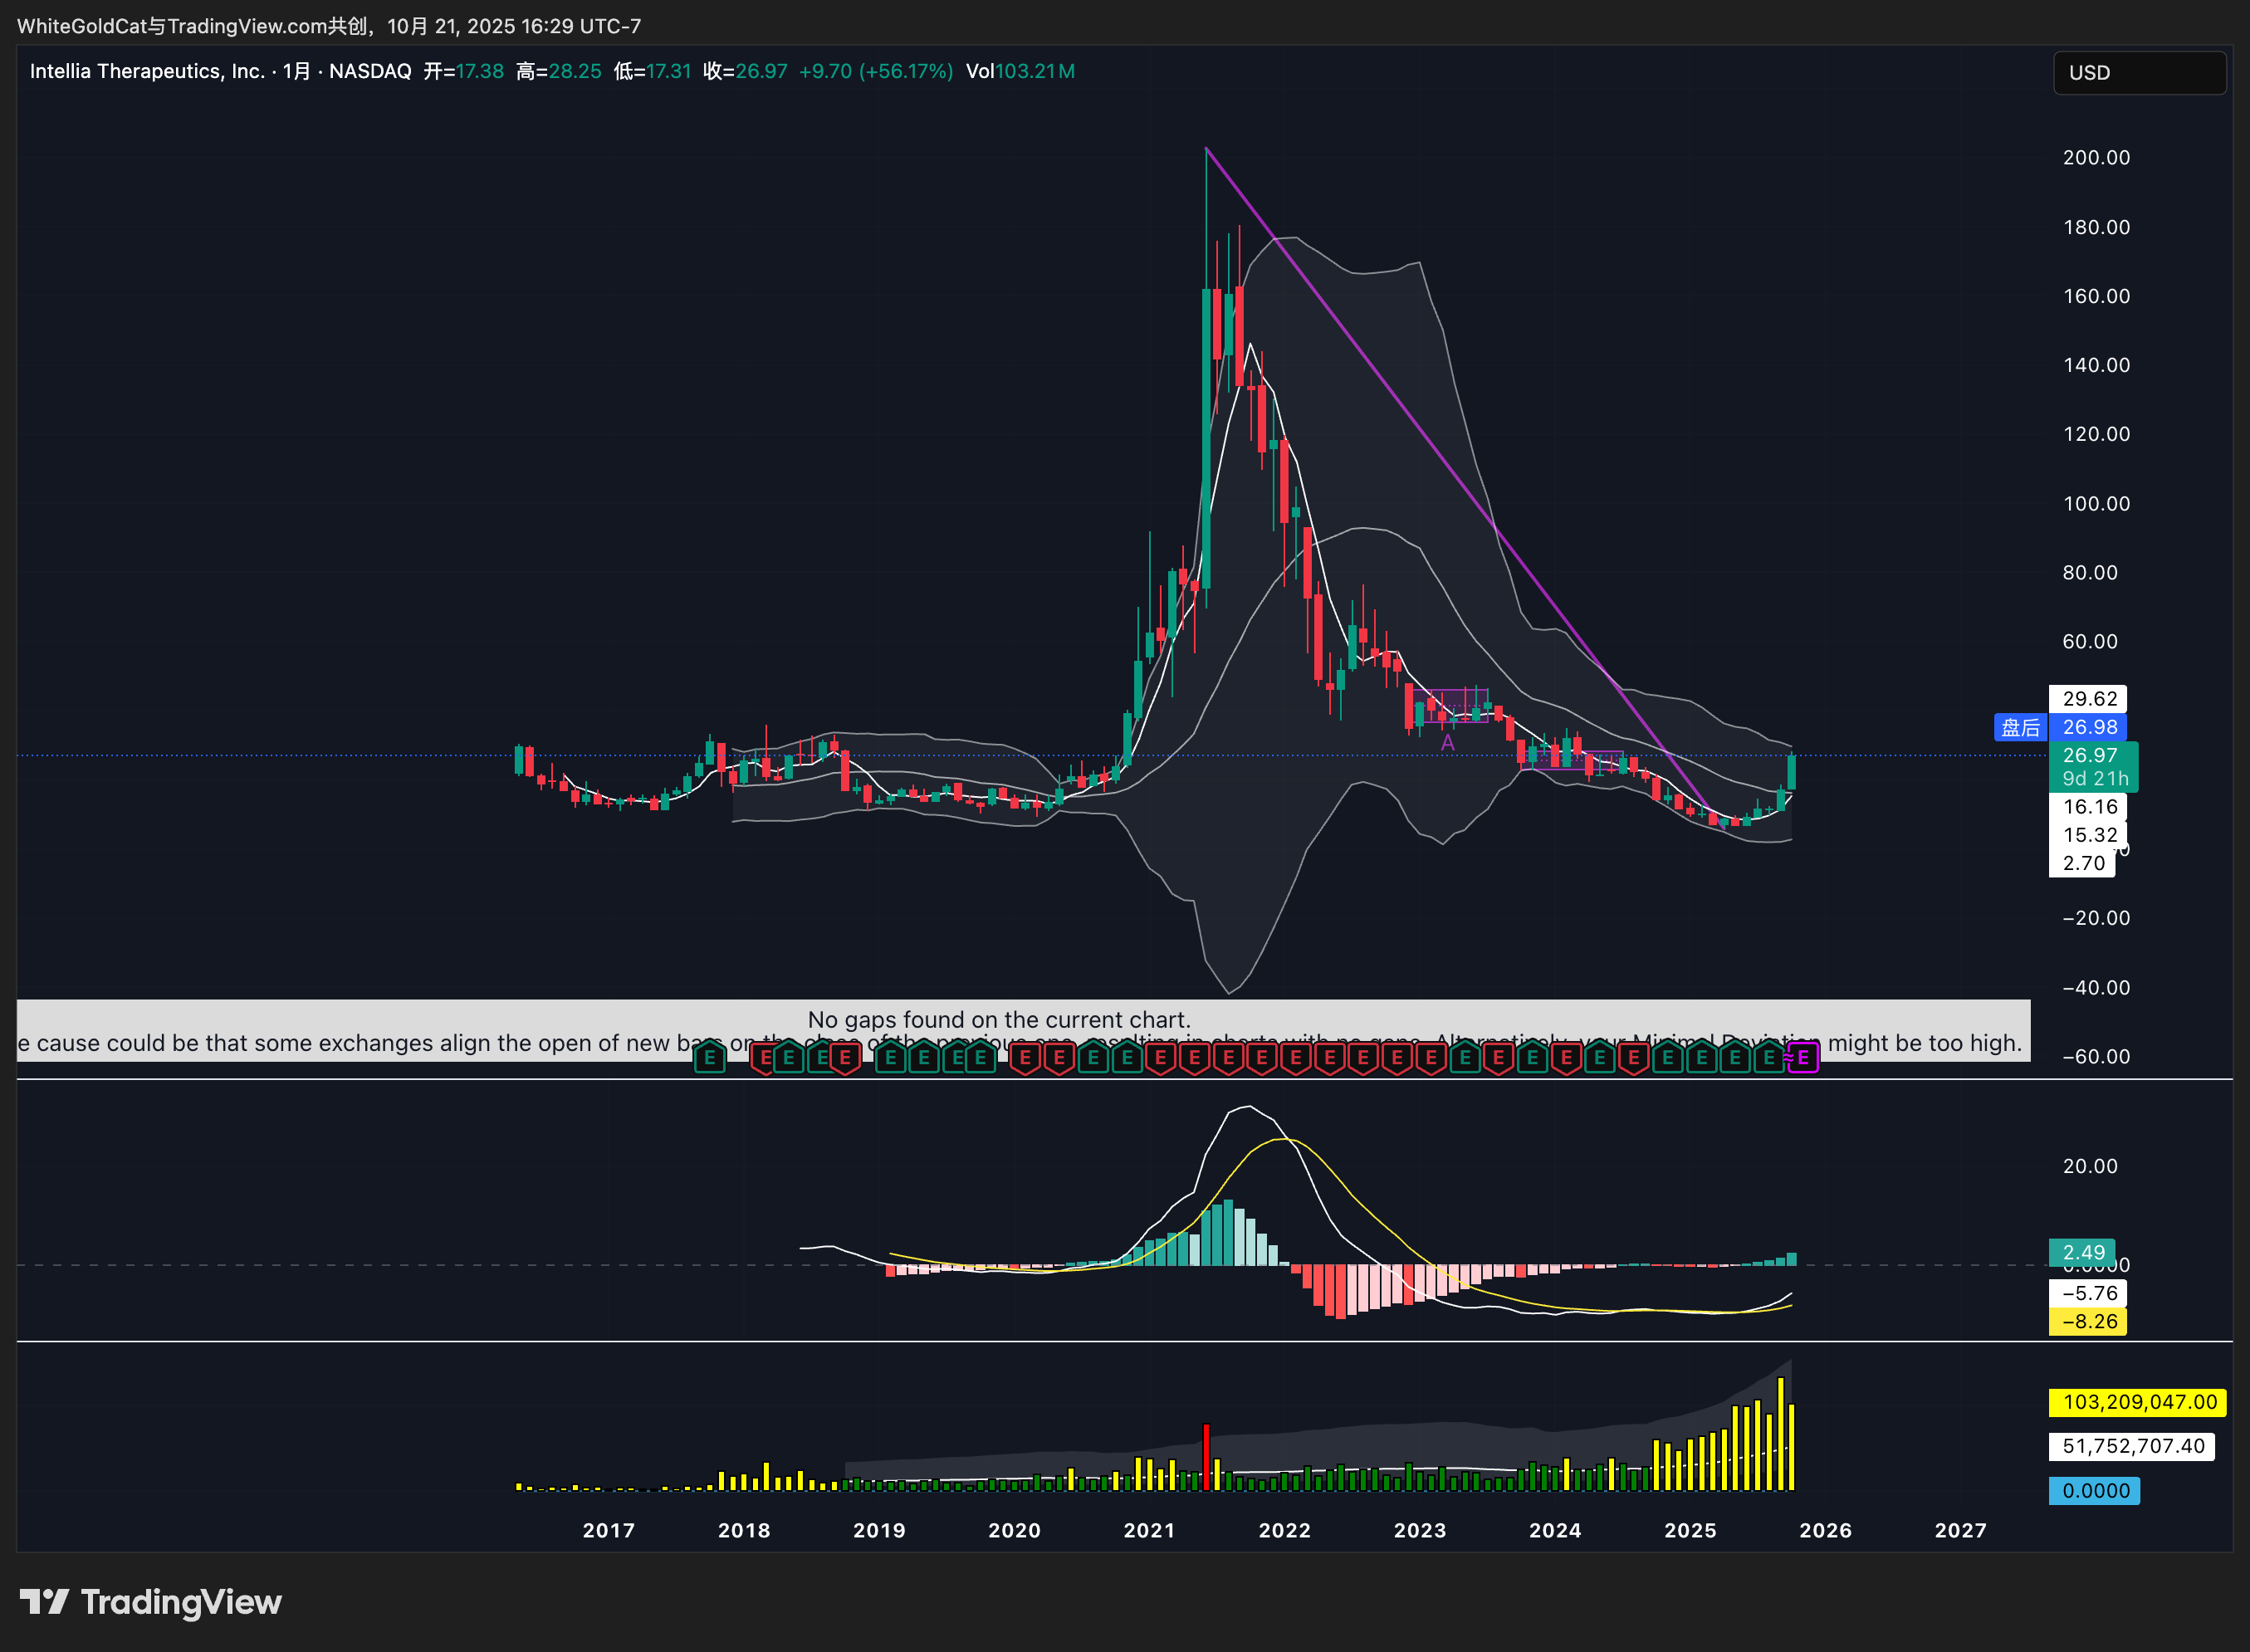Image resolution: width=2250 pixels, height=1652 pixels.
Task: Click the −40.00 price axis label
Action: tap(2096, 987)
